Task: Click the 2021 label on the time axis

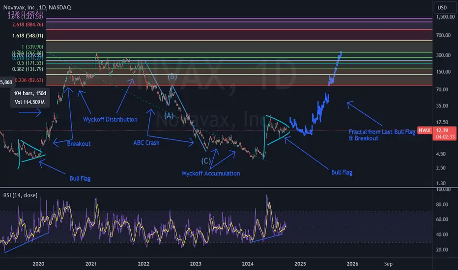Action: click(x=91, y=264)
